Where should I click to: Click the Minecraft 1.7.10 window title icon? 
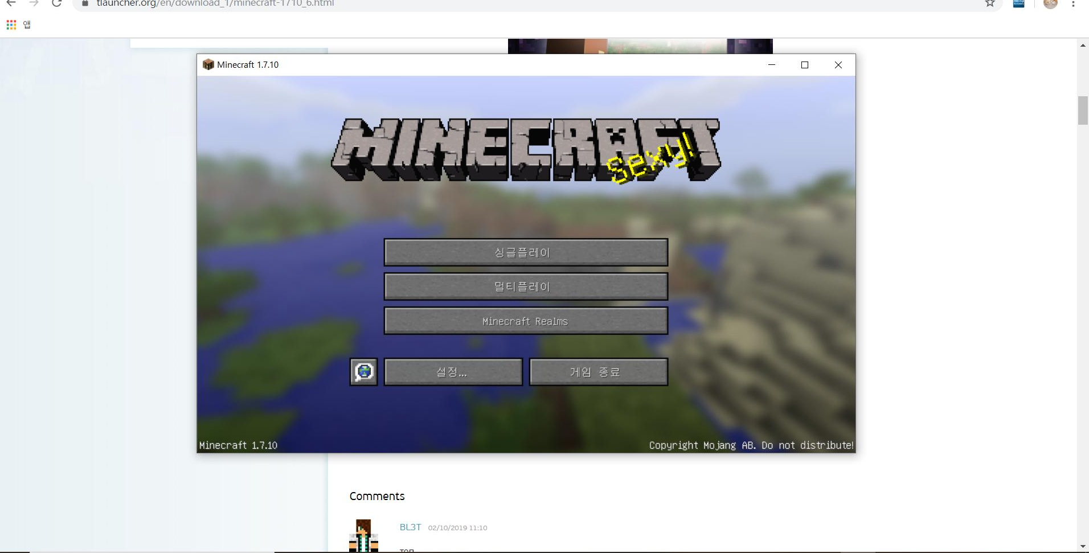208,64
